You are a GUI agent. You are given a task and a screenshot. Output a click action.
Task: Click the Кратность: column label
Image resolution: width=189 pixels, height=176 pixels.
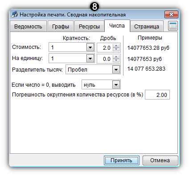click(x=76, y=38)
